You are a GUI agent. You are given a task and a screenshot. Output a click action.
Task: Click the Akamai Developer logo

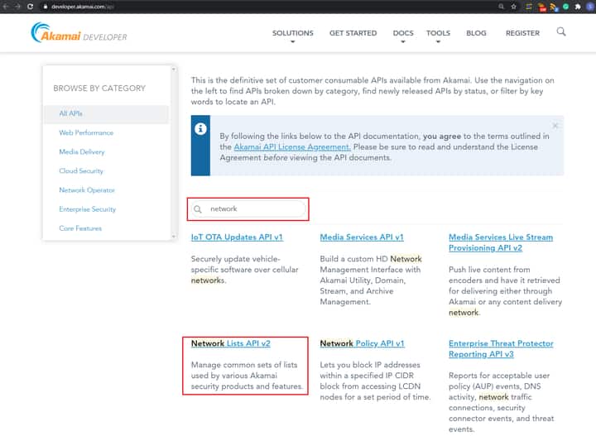[79, 33]
